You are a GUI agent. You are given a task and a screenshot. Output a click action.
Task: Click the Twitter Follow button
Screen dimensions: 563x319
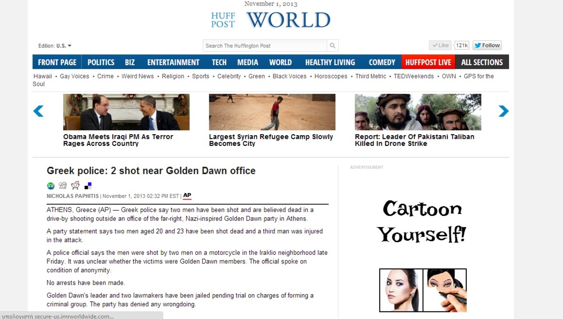(x=487, y=46)
